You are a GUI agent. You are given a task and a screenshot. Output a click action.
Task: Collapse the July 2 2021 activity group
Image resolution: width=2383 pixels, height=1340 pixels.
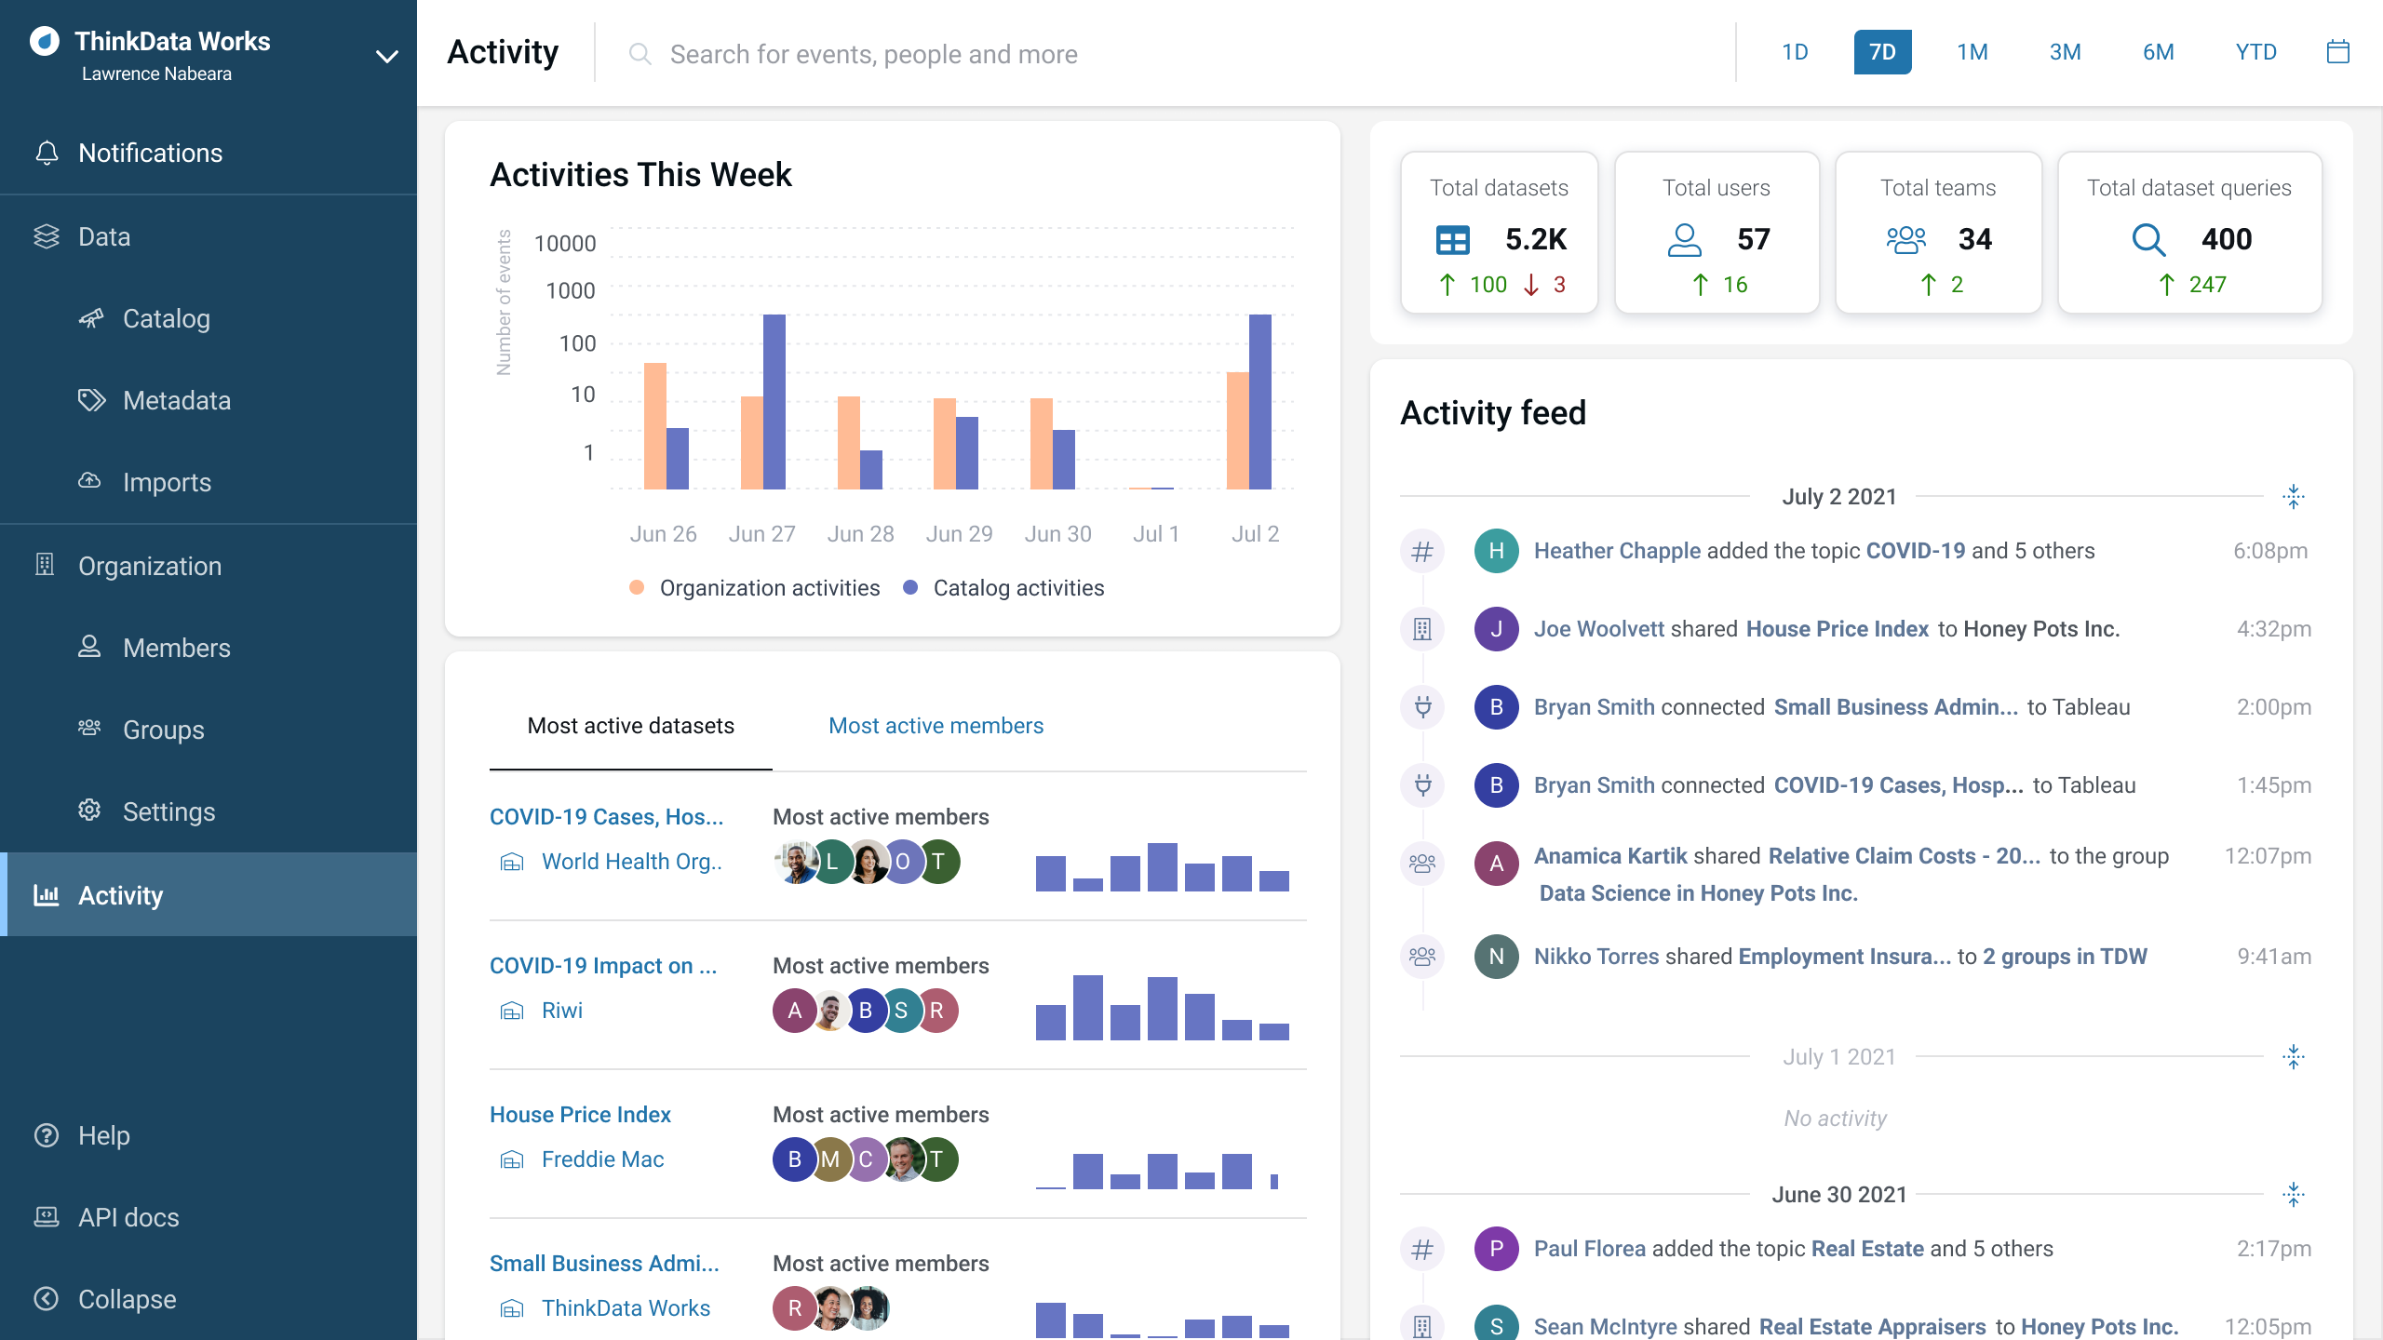click(2295, 497)
